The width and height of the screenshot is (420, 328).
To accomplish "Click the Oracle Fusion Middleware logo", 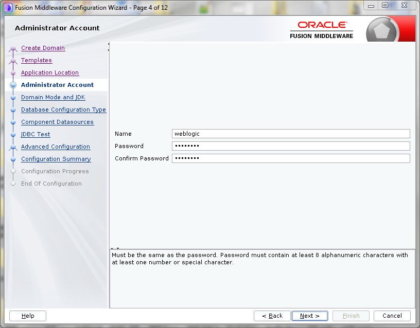I will click(x=321, y=30).
